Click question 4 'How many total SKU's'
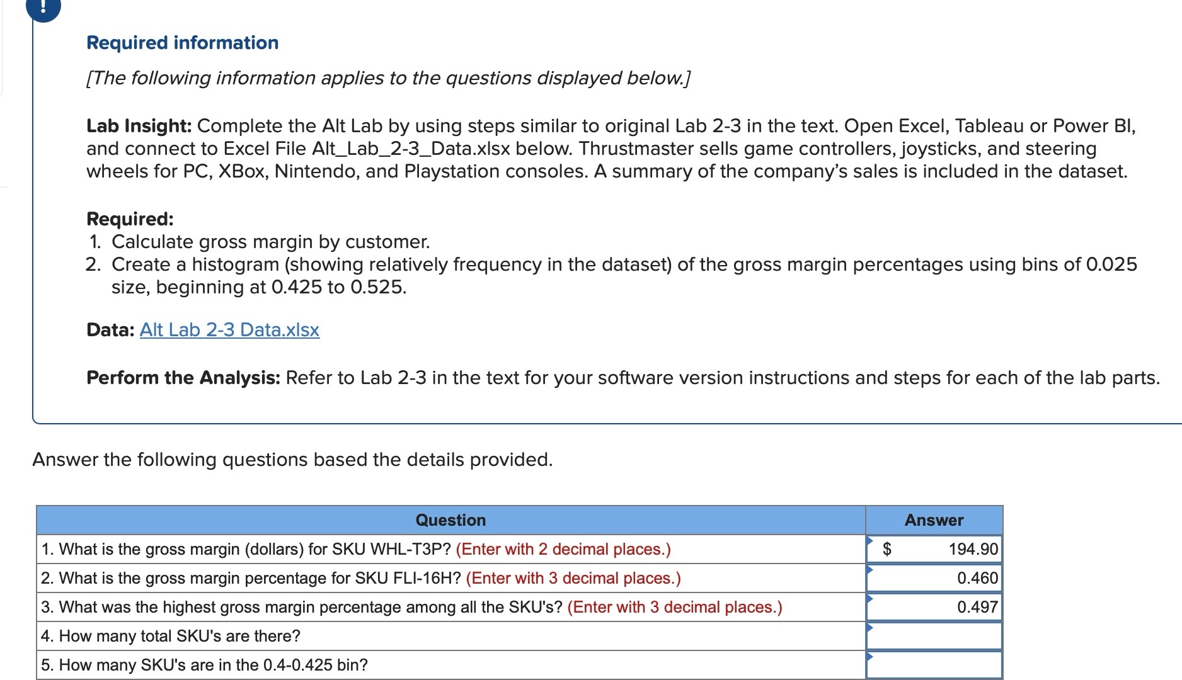Image resolution: width=1182 pixels, height=680 pixels. point(171,636)
